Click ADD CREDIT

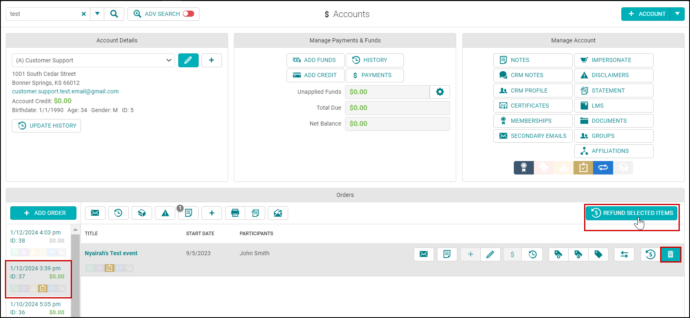point(315,75)
